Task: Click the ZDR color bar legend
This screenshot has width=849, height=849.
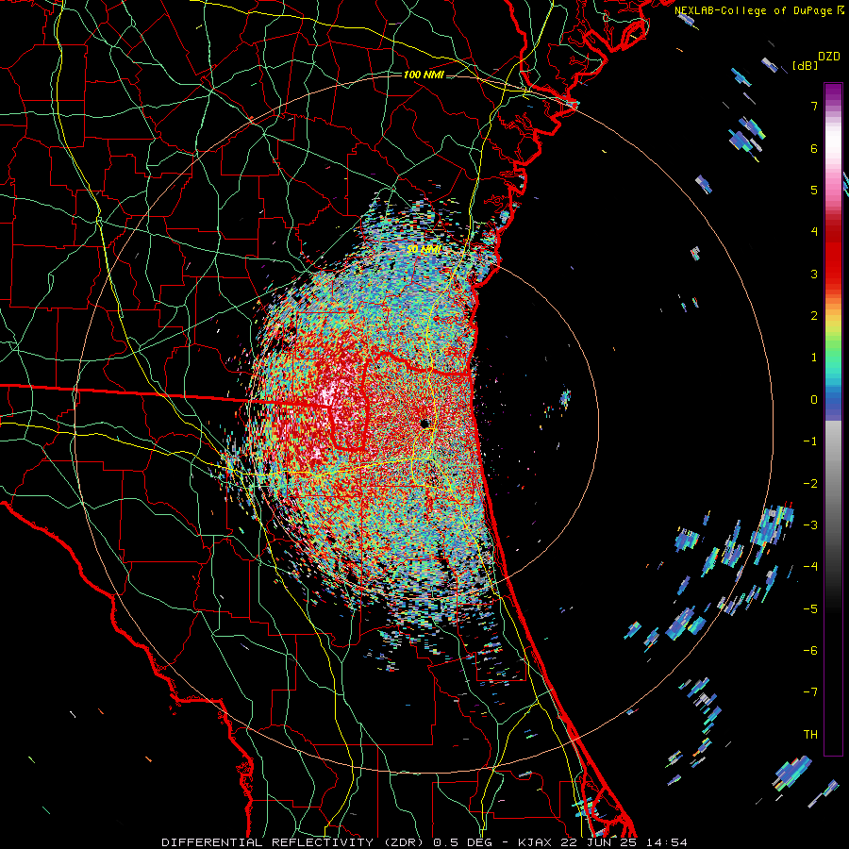Action: pos(833,419)
